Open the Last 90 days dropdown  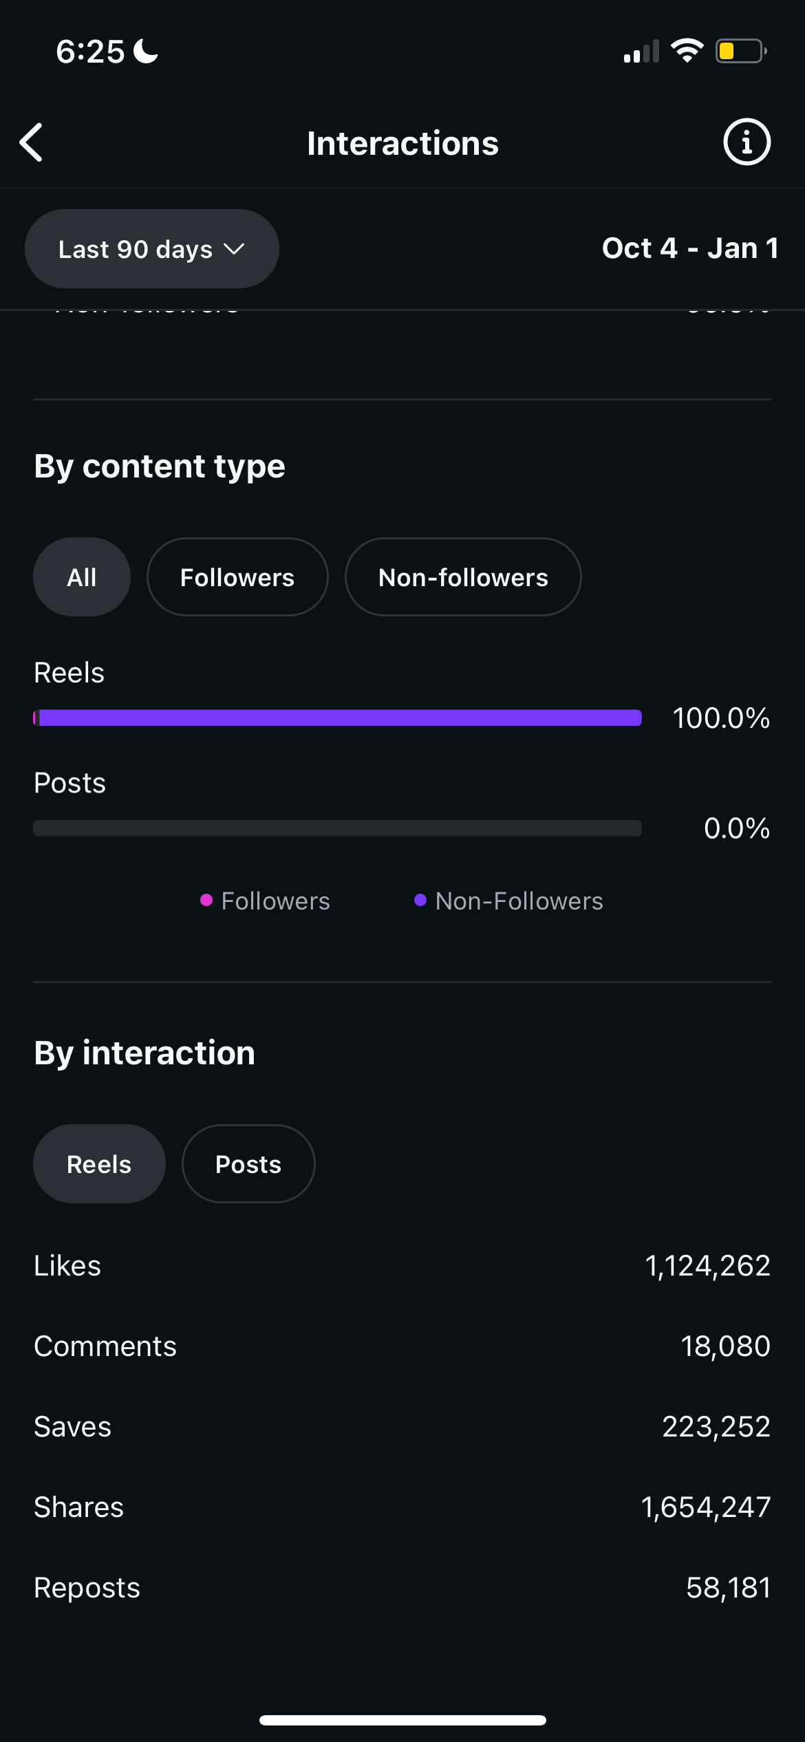point(151,249)
